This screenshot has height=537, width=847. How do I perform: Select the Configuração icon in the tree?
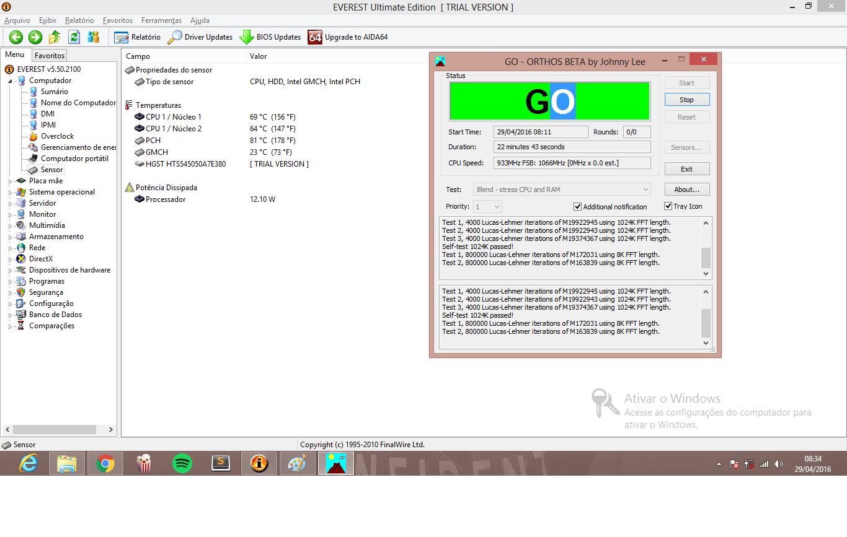click(x=22, y=303)
